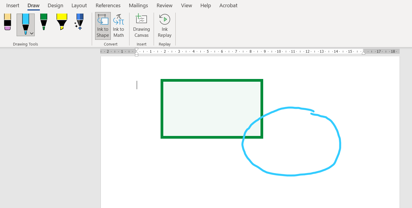Toggle Ink to Shape conversion
412x208 pixels.
[x=103, y=26]
